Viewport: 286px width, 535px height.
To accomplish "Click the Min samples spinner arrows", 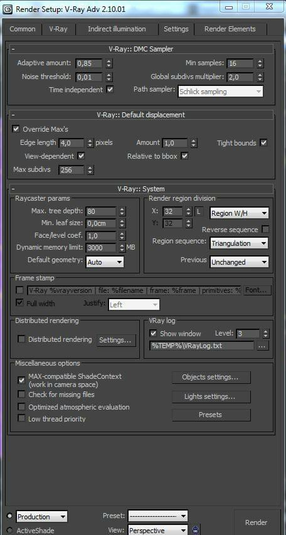I will pos(260,63).
